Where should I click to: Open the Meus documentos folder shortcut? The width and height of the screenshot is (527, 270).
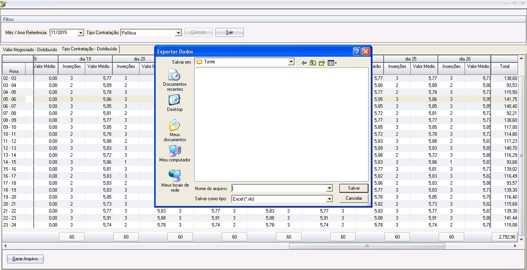point(175,130)
